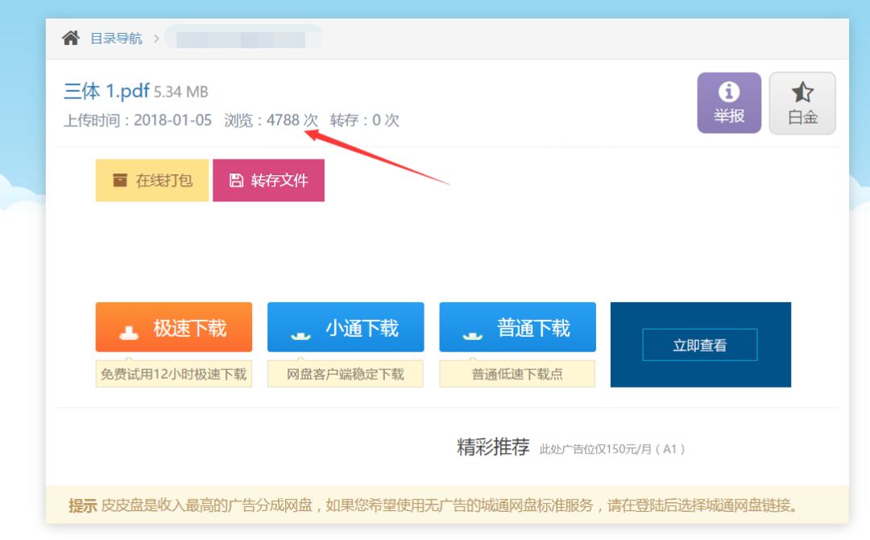The width and height of the screenshot is (870, 540).
Task: Start 极速下载 fast download
Action: tap(174, 327)
